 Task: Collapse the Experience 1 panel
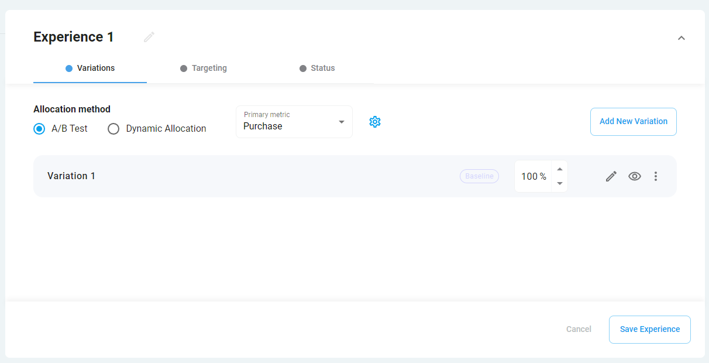click(x=681, y=38)
